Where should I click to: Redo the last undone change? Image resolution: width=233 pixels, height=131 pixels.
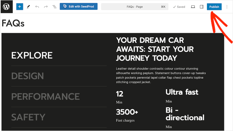(46, 7)
